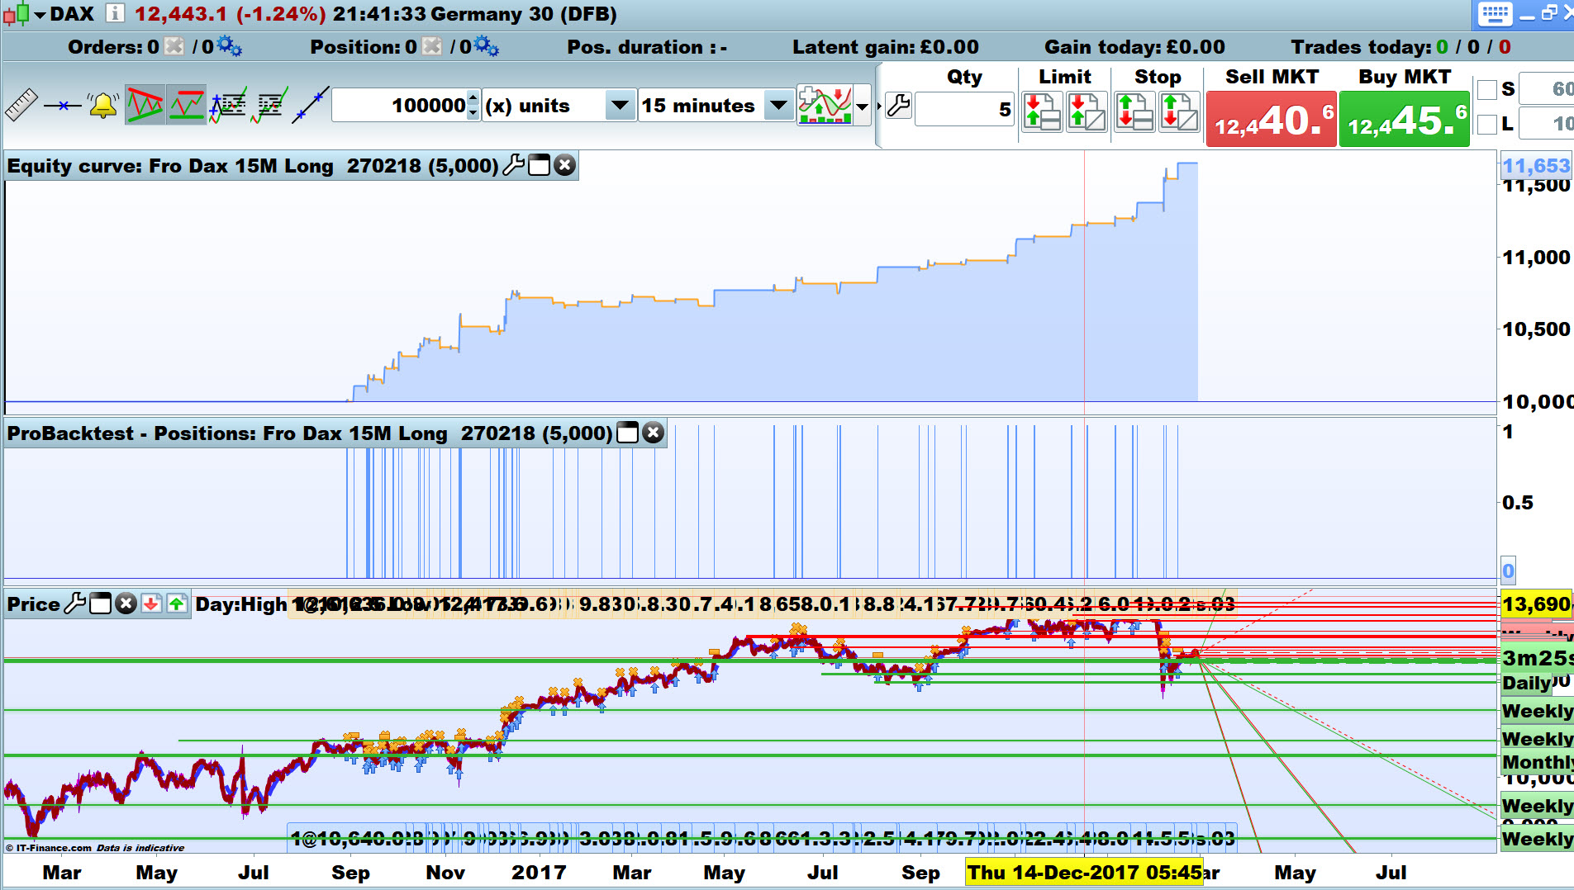
Task: Show DAX instrument info icon
Action: pyautogui.click(x=116, y=13)
